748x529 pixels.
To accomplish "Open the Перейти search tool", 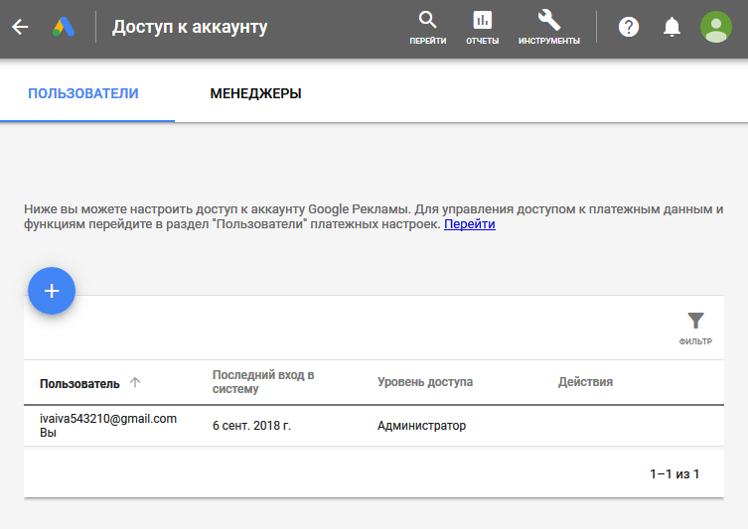I will coord(428,28).
